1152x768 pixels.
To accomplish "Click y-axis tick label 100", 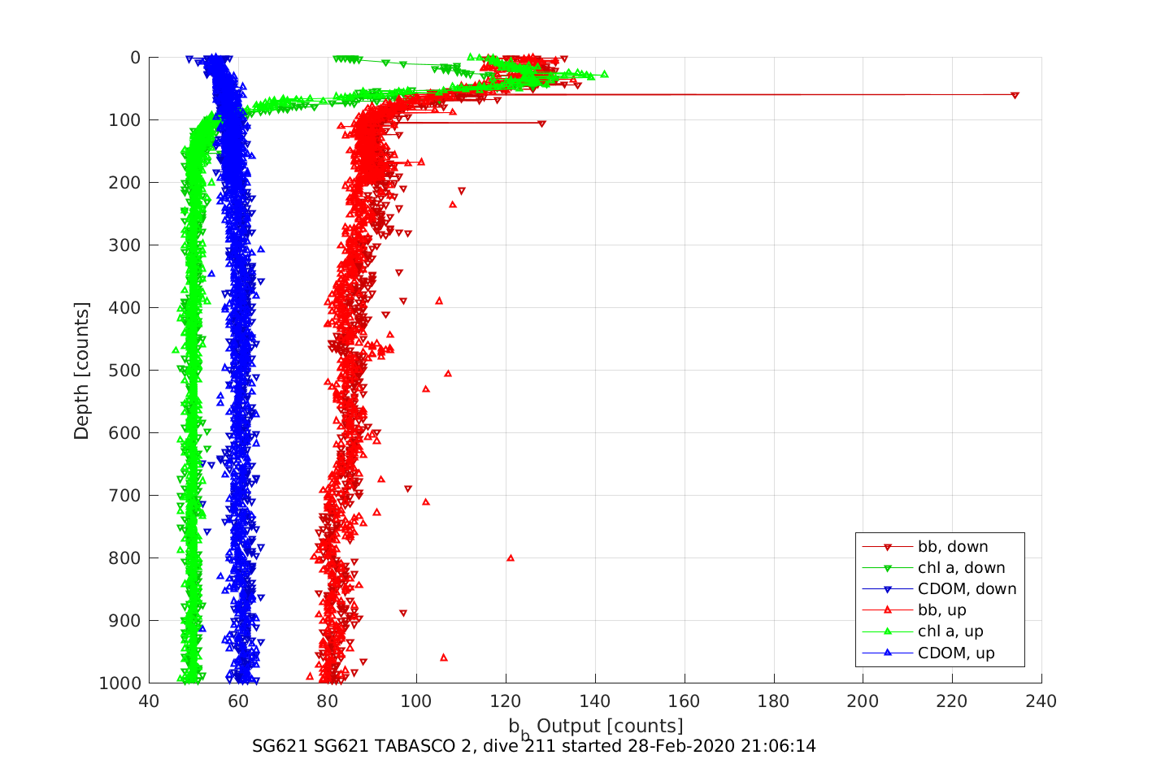I will pos(125,120).
